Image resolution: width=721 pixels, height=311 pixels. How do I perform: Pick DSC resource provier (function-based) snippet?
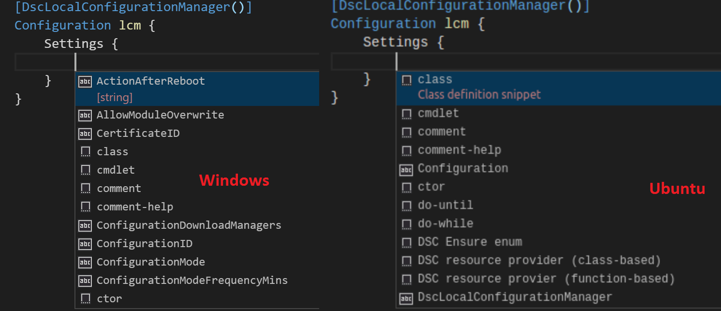(x=546, y=279)
